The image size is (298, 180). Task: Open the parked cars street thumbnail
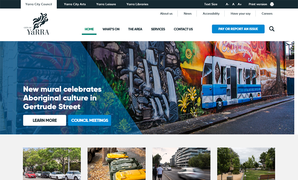coord(52,164)
